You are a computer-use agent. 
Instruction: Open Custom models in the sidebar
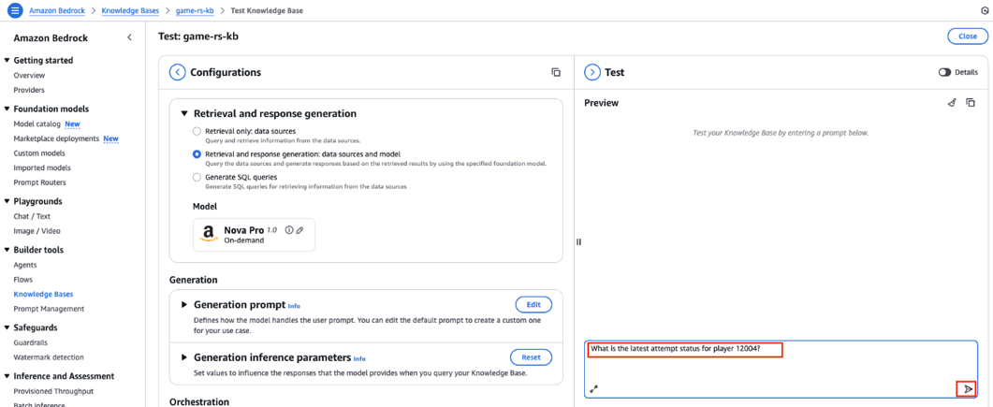point(39,153)
